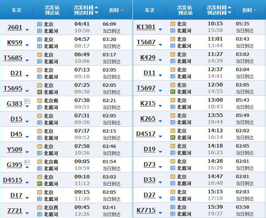Click pass-through icon for K7715 北京
Viewport: 266px width, 218px height.
click(173, 207)
